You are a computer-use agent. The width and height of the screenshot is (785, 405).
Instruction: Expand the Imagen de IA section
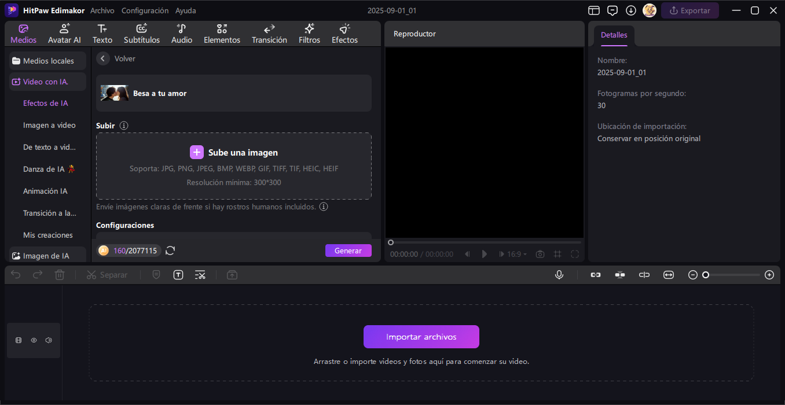click(47, 256)
